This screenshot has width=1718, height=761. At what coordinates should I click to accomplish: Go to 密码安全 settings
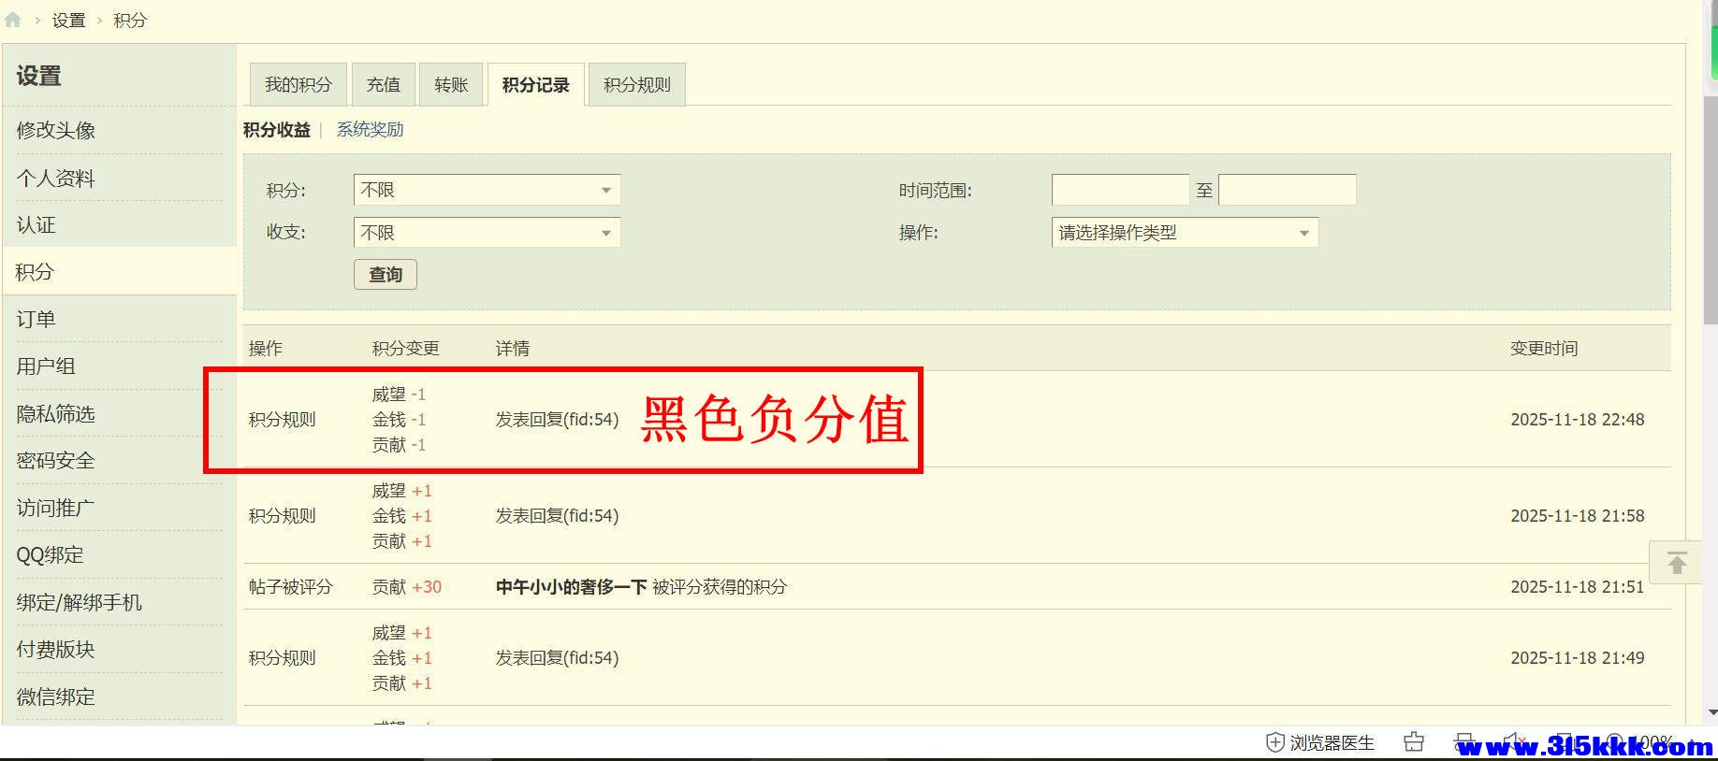pyautogui.click(x=56, y=460)
